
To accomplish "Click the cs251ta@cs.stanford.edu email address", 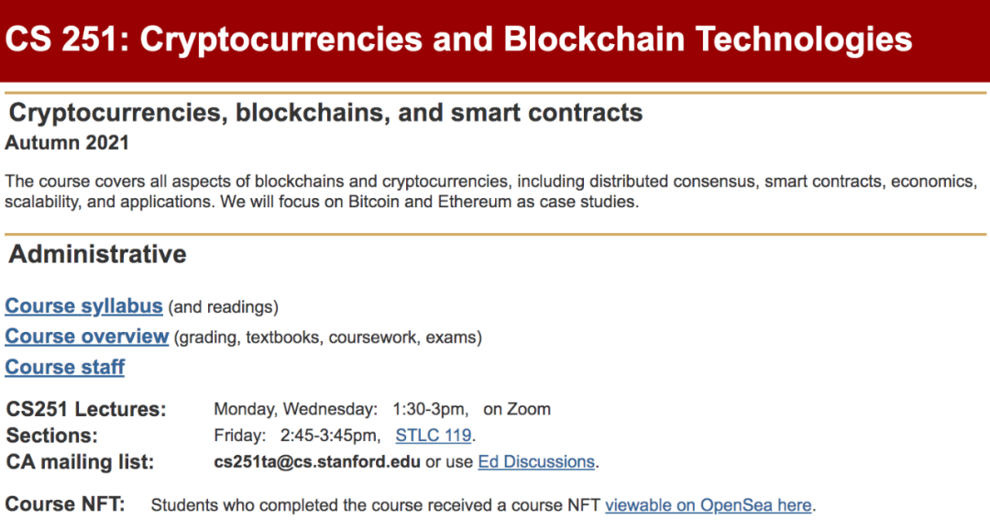I will coord(317,462).
